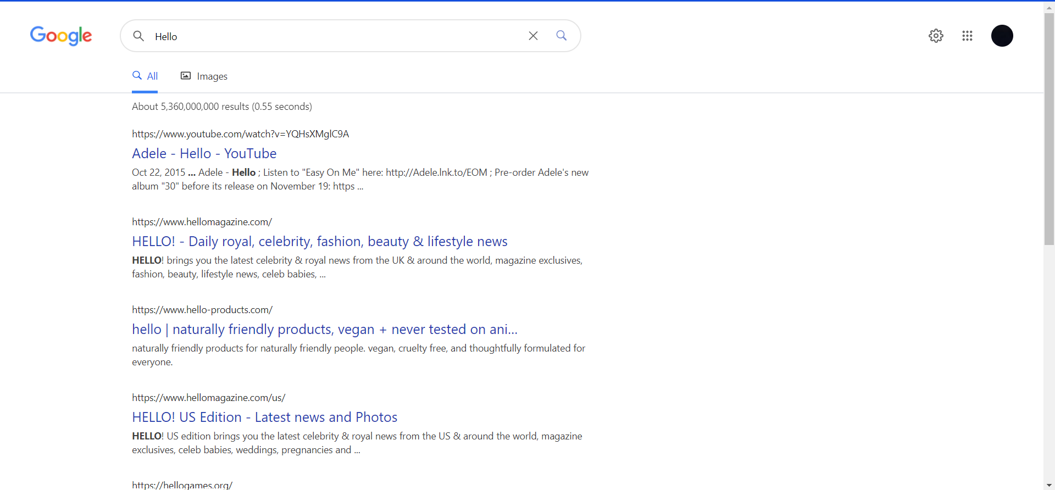Click the scrollbar up arrow

pos(1050,8)
